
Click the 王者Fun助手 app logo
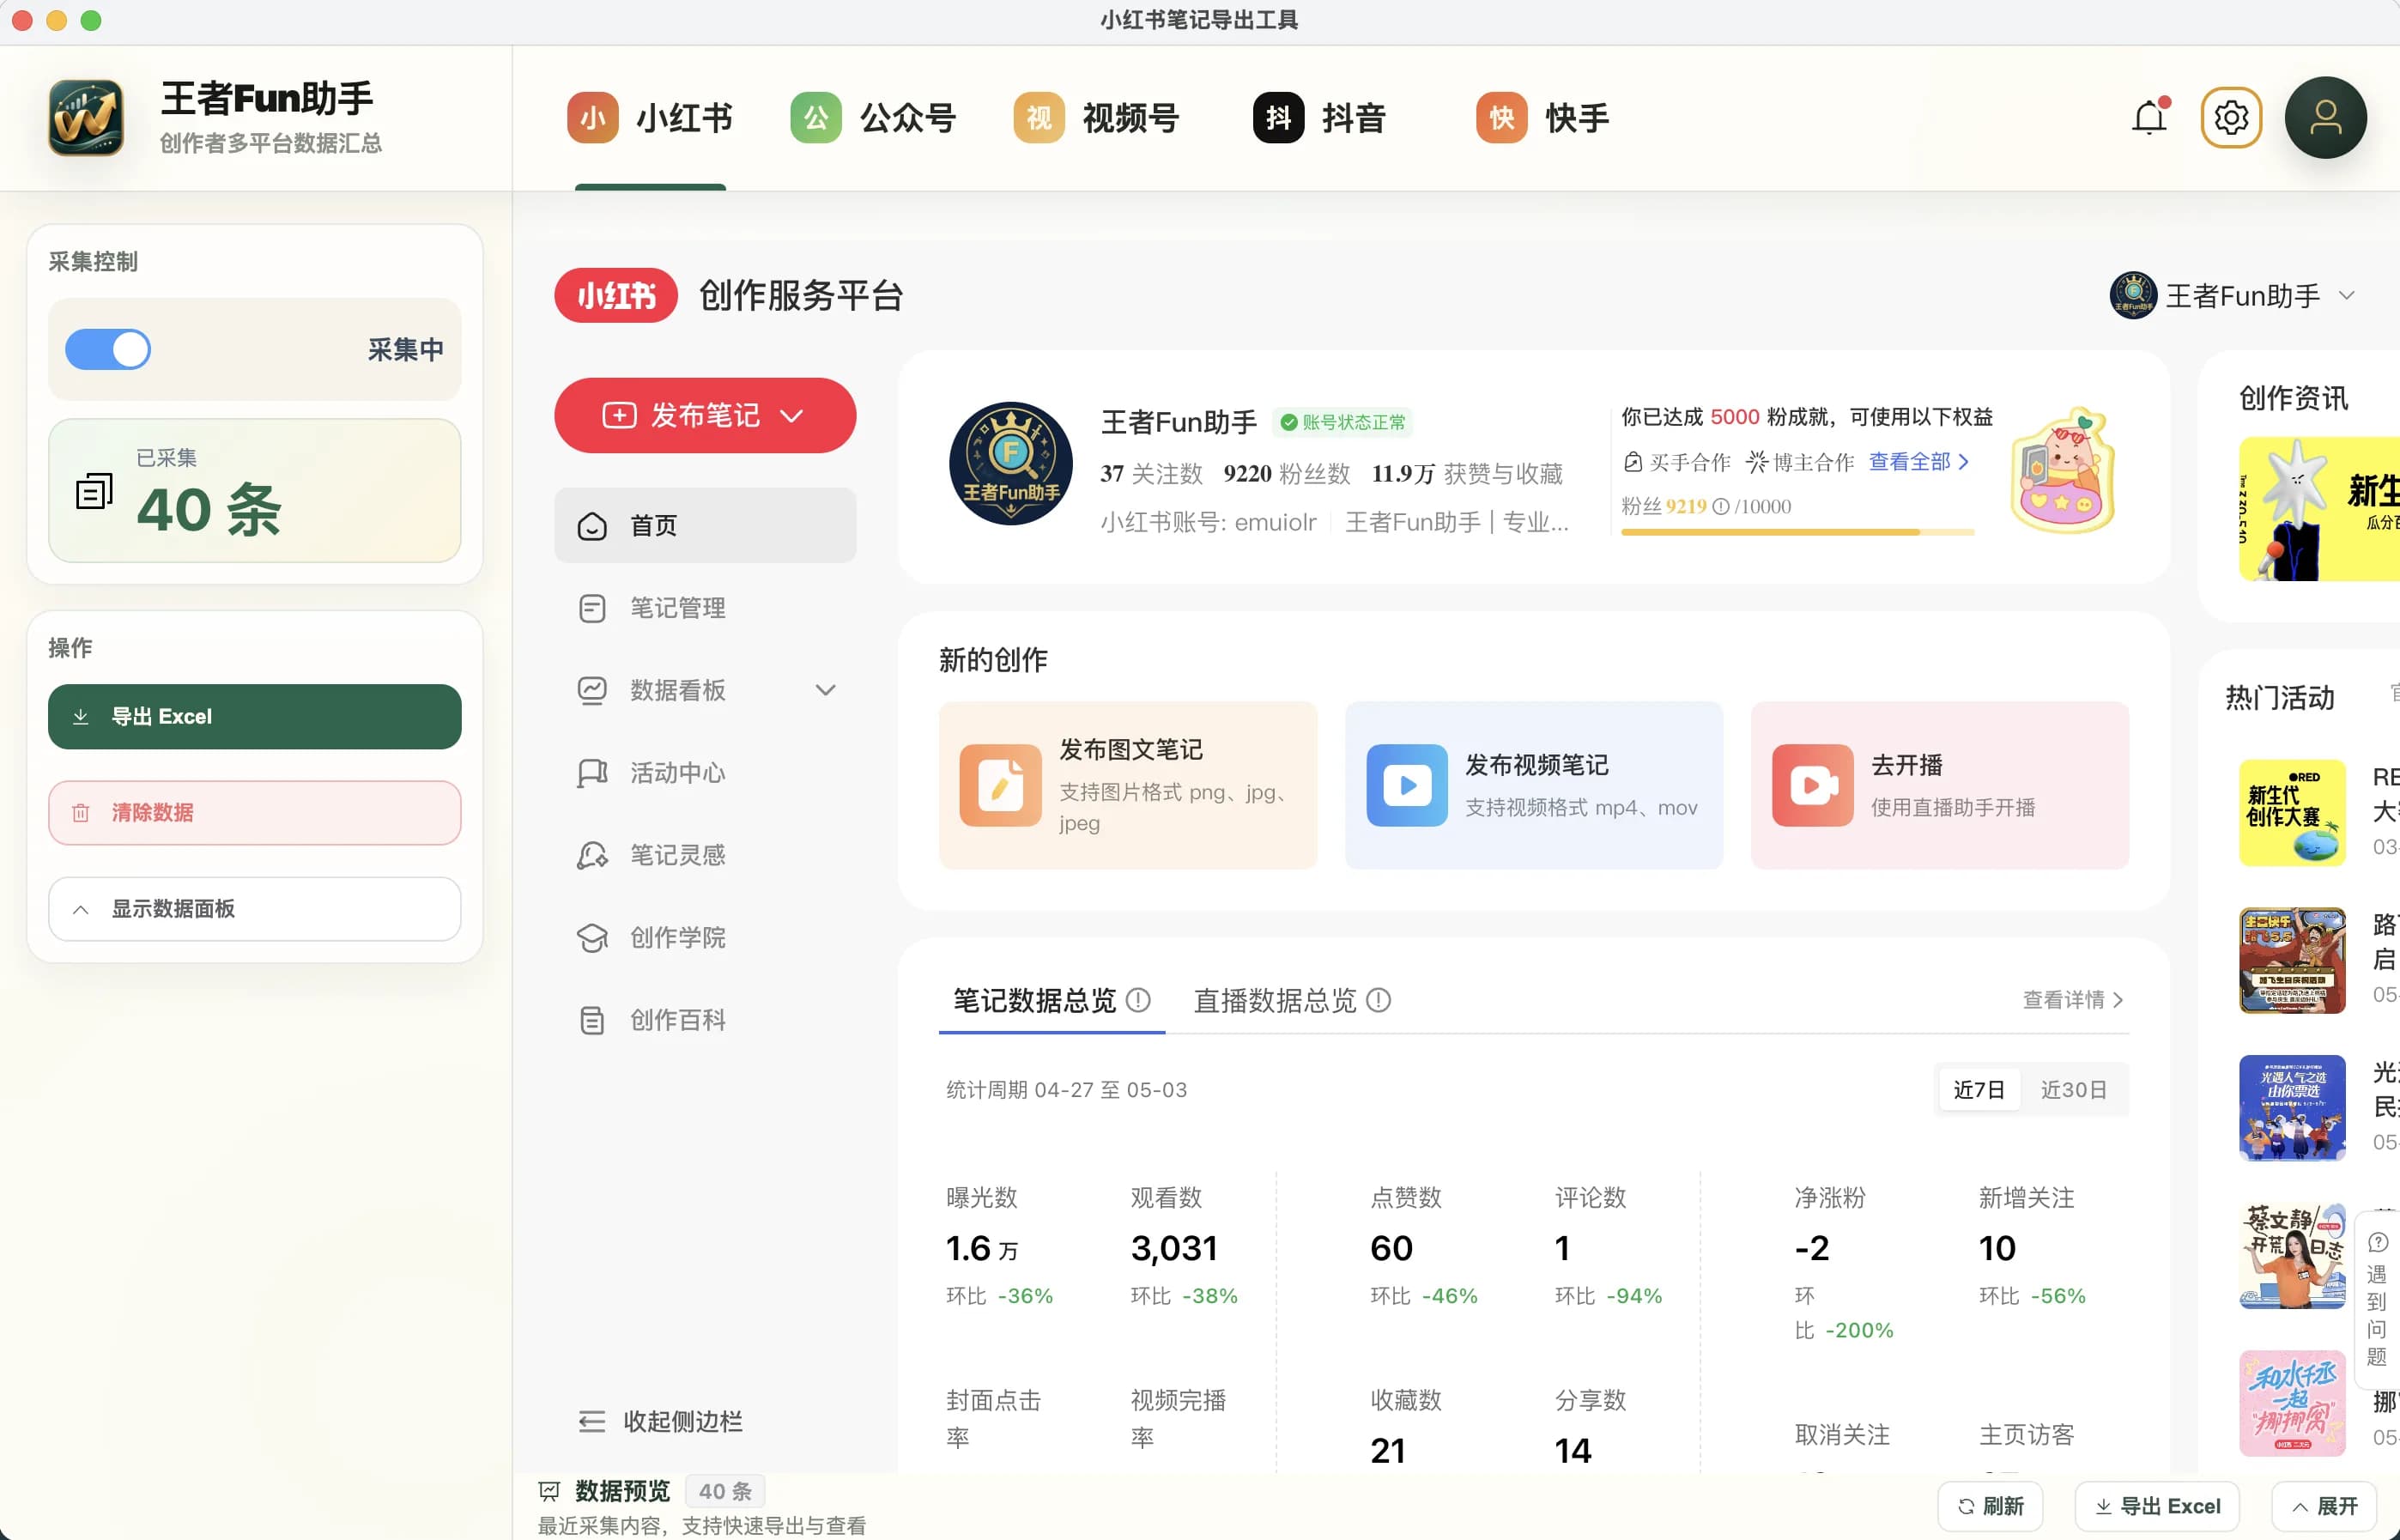tap(86, 118)
